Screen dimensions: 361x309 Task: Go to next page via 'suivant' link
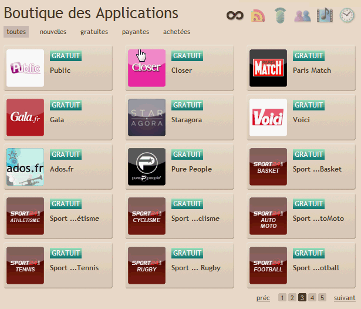point(345,298)
